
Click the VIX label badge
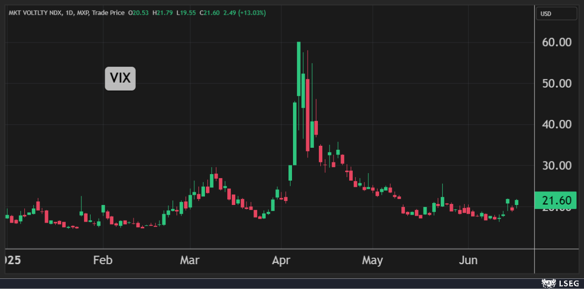click(x=120, y=78)
